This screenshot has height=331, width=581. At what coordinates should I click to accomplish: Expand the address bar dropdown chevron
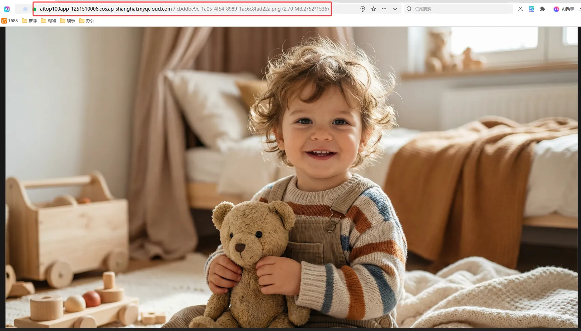click(x=395, y=9)
